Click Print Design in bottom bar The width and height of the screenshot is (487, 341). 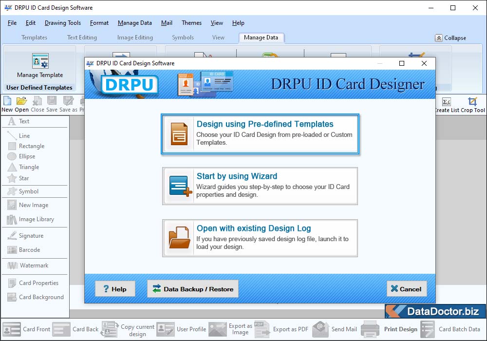[x=390, y=329]
